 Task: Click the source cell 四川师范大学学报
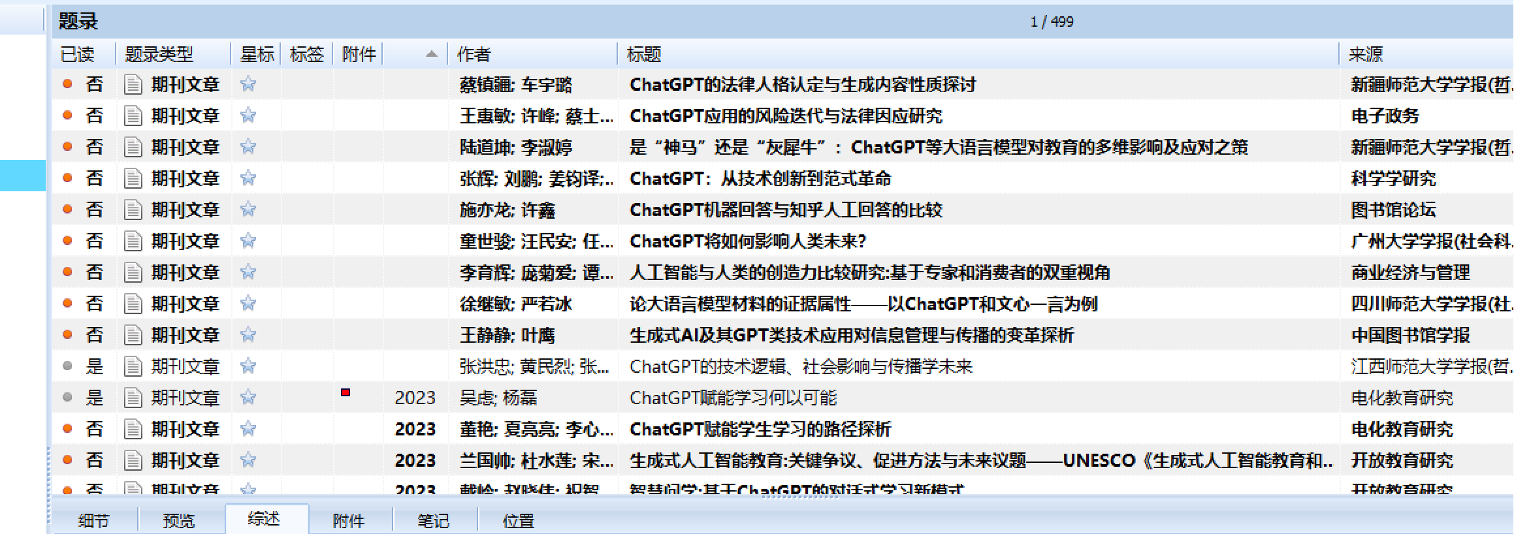(1432, 304)
